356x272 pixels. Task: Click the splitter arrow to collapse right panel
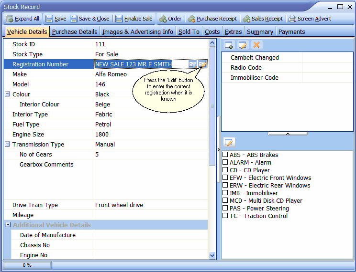(218, 149)
